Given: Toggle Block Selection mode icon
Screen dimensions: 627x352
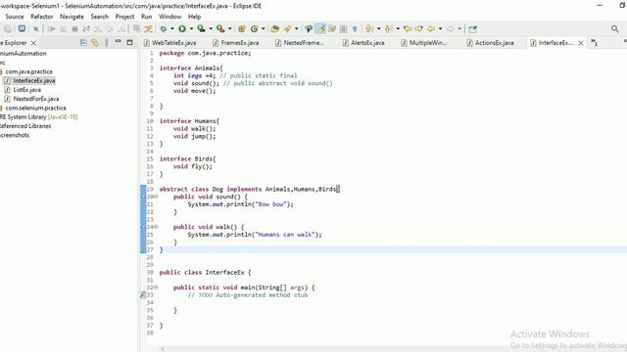Looking at the screenshot, I should click(x=343, y=28).
